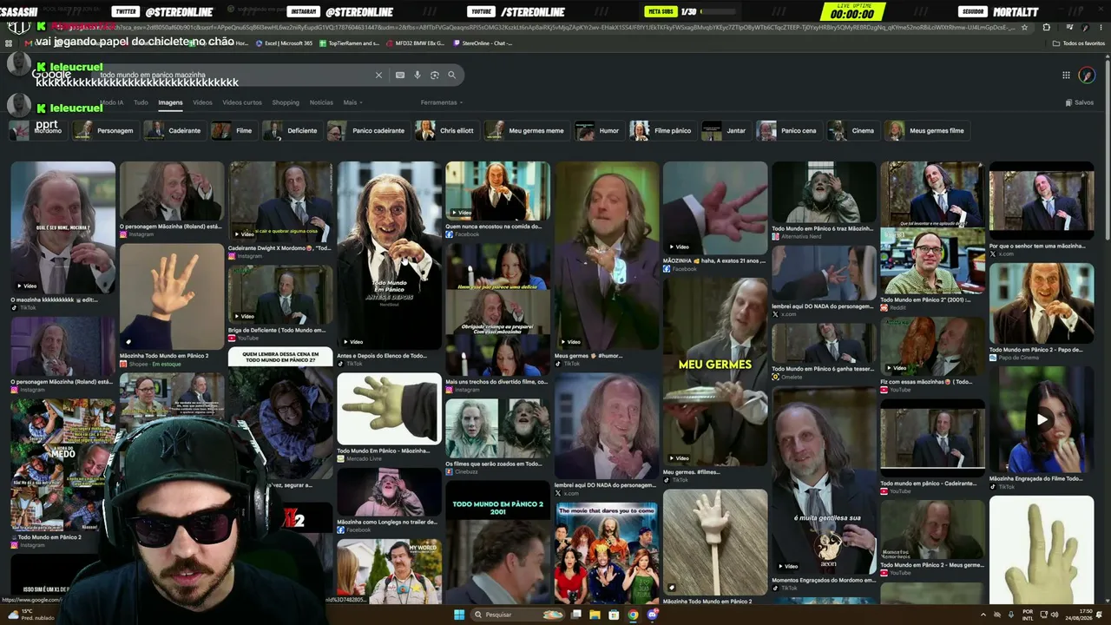Open the Quem nunca encostou na comida image

[497, 190]
